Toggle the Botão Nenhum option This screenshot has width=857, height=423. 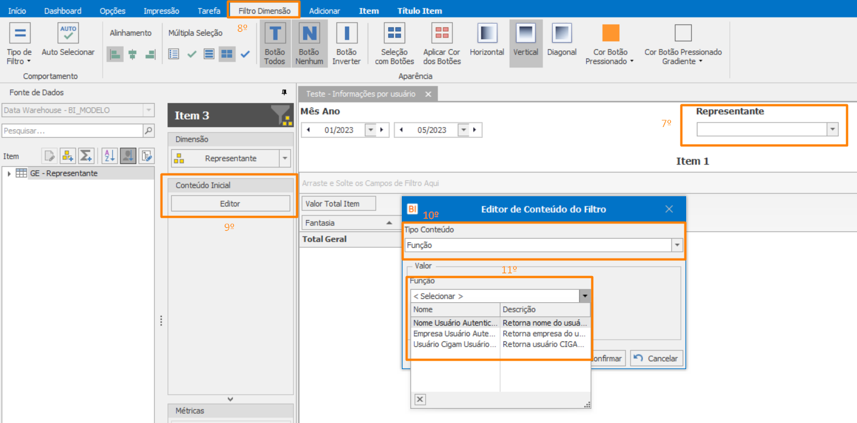pos(309,44)
